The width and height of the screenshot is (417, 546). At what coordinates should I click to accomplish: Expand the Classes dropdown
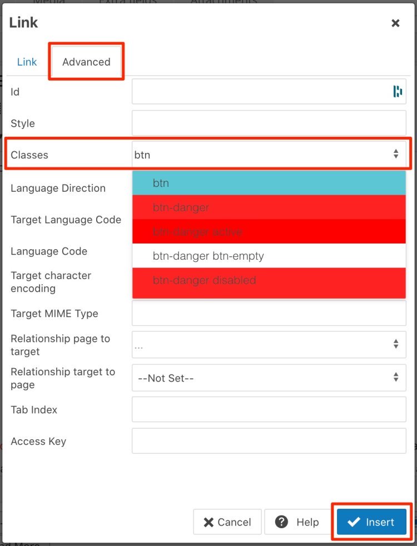click(269, 155)
